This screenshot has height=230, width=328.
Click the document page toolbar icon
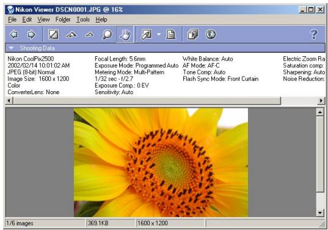coord(170,34)
